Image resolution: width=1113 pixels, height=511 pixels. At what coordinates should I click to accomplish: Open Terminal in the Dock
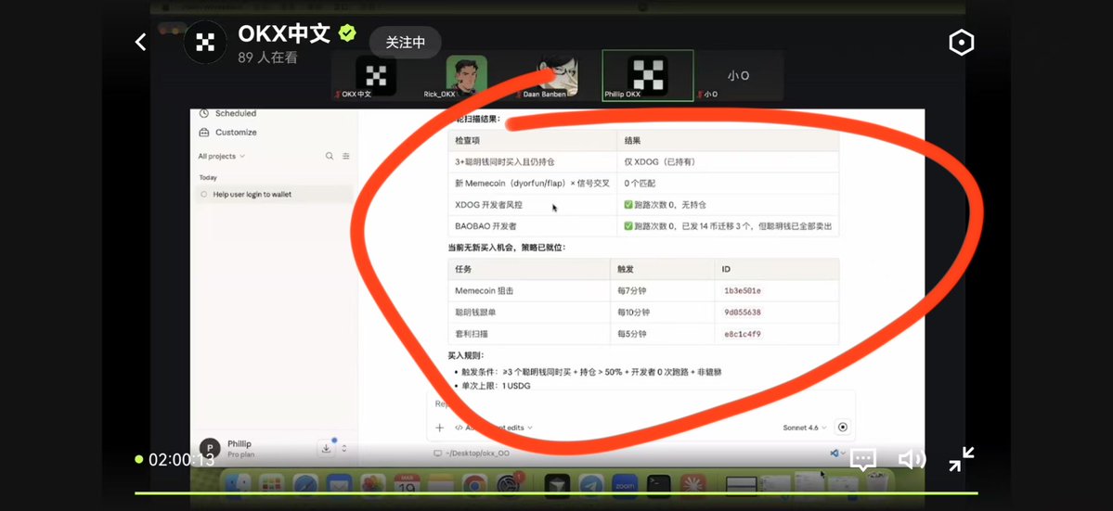659,485
